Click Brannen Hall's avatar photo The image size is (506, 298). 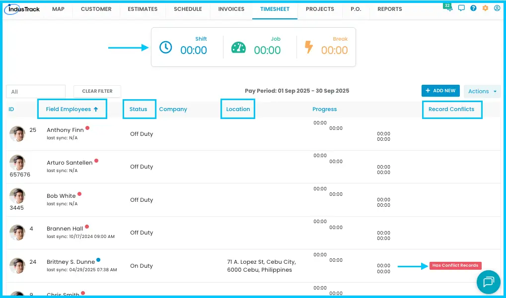point(17,232)
